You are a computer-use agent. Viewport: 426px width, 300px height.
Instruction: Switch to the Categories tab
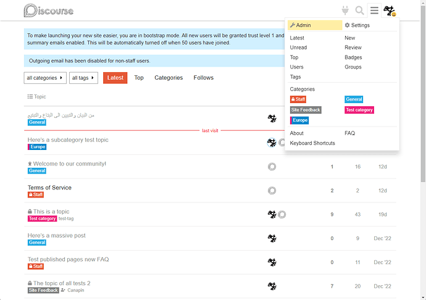(x=169, y=78)
